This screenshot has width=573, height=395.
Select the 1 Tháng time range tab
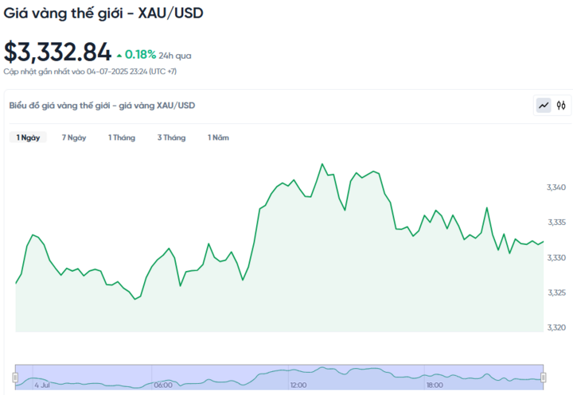pos(122,137)
